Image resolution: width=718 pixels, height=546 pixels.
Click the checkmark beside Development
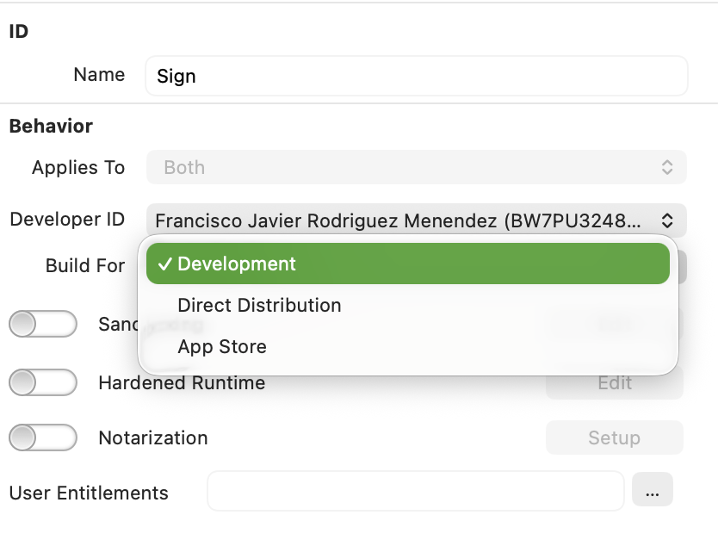(x=164, y=264)
